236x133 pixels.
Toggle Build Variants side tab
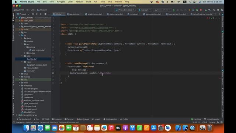[x=13, y=109]
